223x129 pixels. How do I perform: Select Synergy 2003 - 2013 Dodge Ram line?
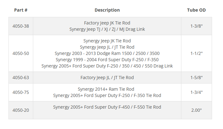pyautogui.click(x=107, y=53)
